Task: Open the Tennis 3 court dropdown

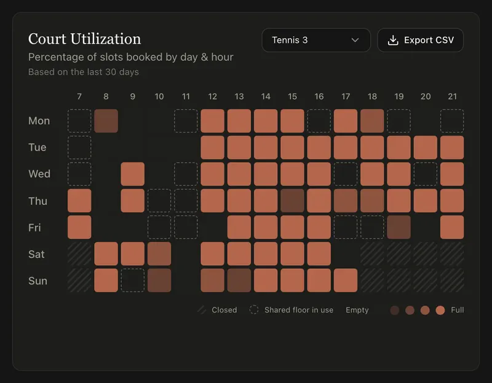Action: (316, 40)
